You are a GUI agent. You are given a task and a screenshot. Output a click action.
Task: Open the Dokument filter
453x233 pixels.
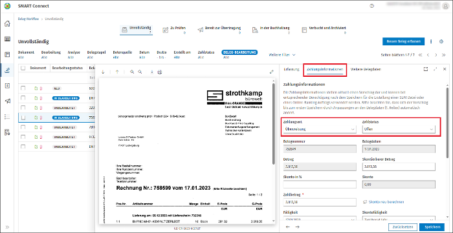click(x=26, y=54)
